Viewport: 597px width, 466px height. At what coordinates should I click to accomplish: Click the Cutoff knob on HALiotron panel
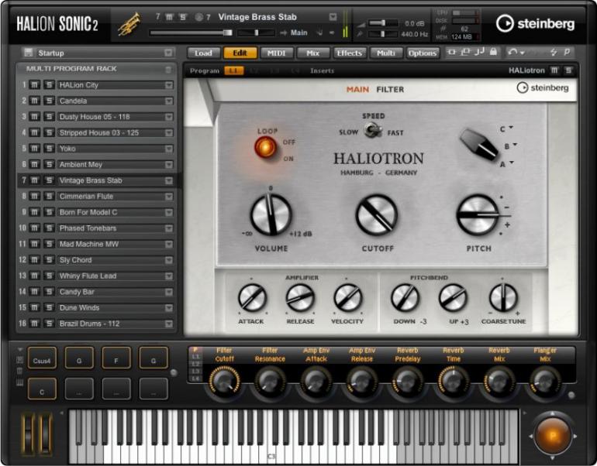pos(376,214)
